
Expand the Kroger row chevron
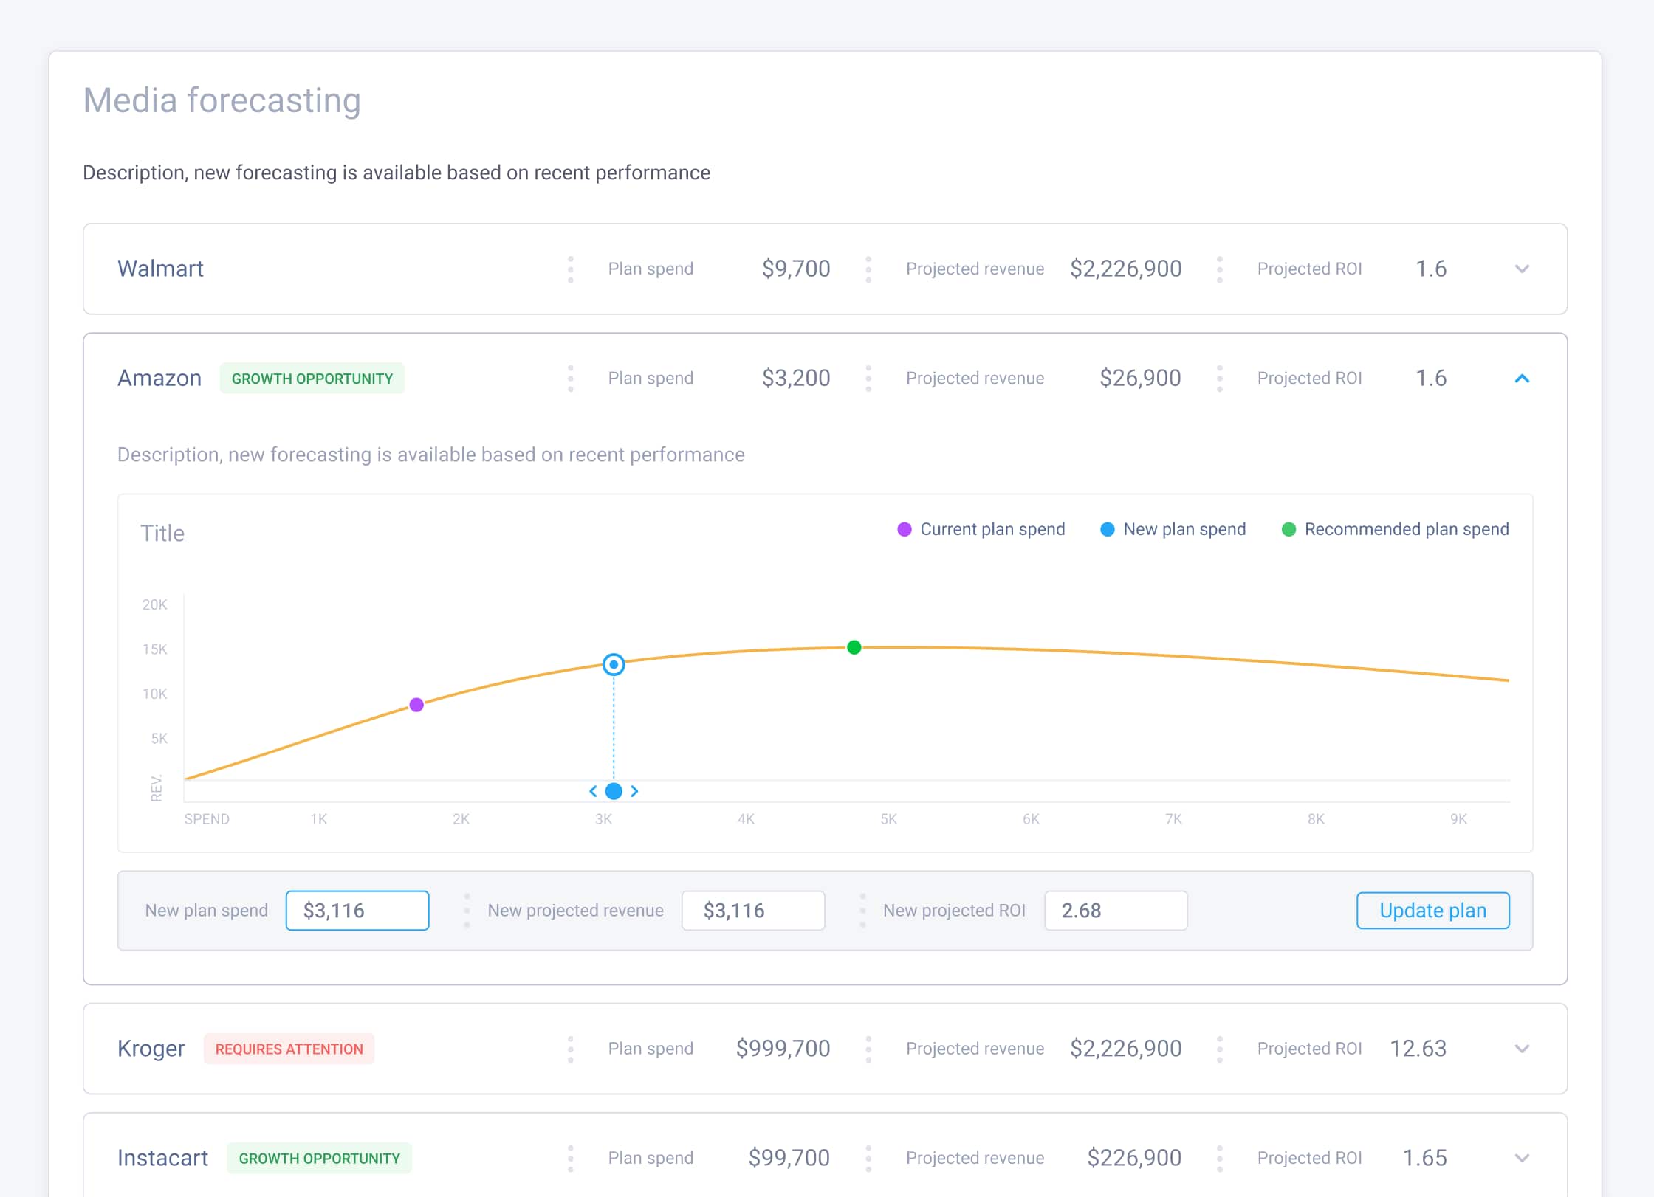[1522, 1049]
